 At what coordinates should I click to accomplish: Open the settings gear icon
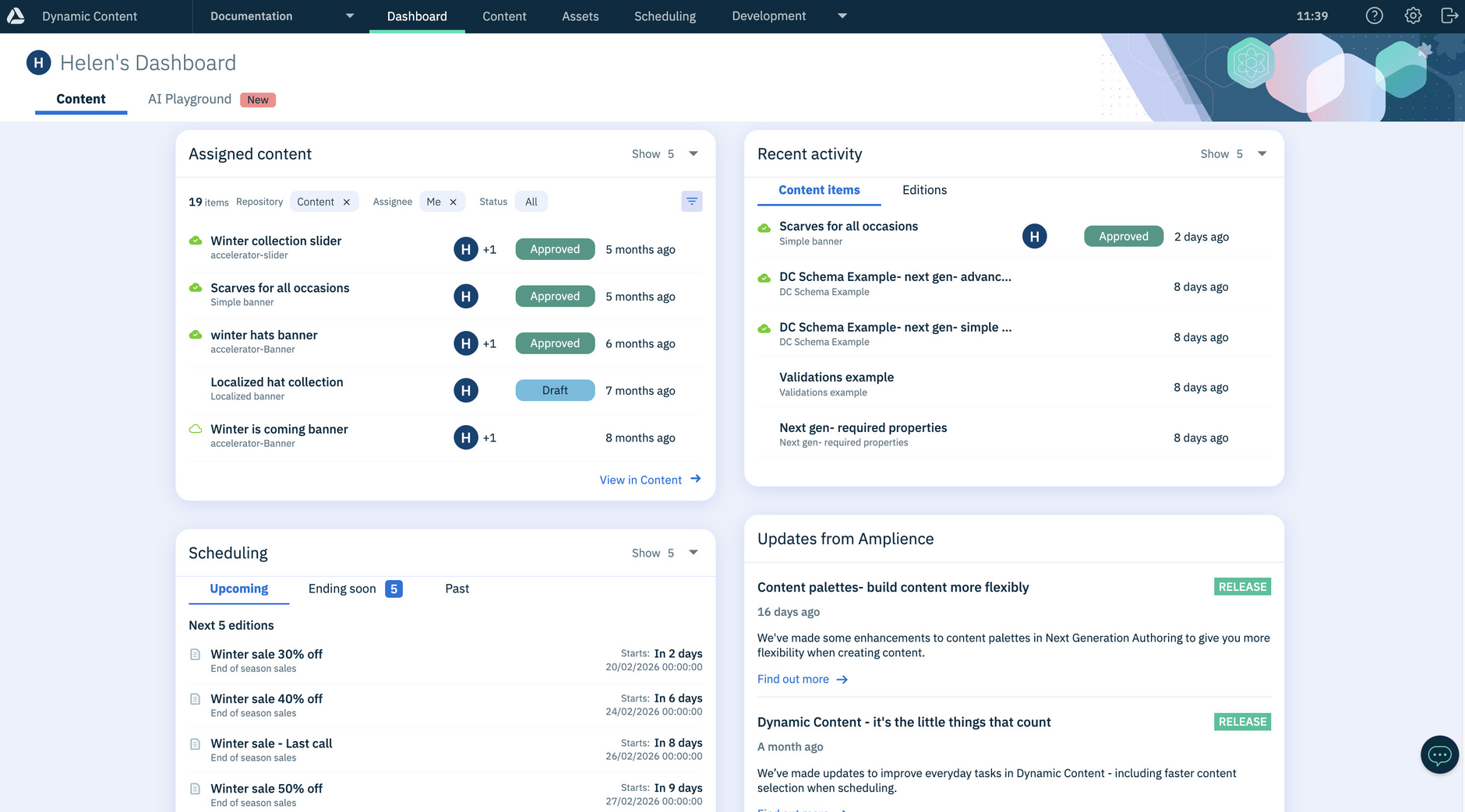pos(1412,16)
